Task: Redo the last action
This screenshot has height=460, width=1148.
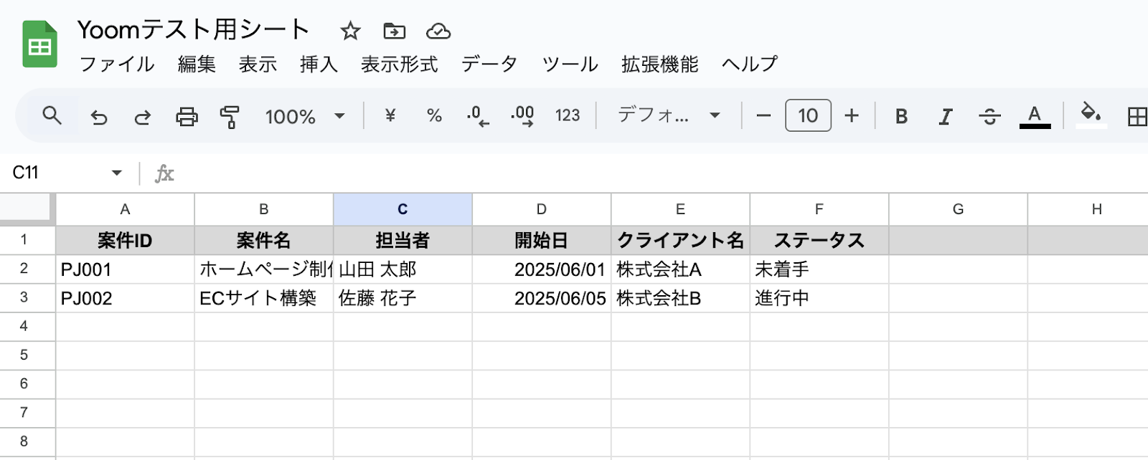Action: point(143,116)
